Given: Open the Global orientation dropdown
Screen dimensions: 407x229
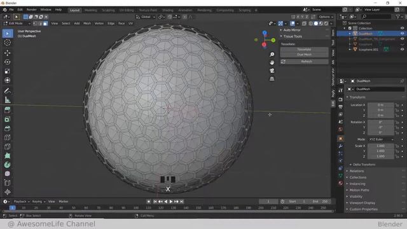Looking at the screenshot, I should (146, 17).
